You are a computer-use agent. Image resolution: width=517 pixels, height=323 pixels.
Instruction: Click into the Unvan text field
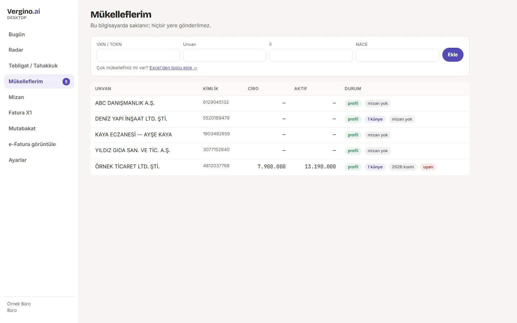click(x=225, y=55)
